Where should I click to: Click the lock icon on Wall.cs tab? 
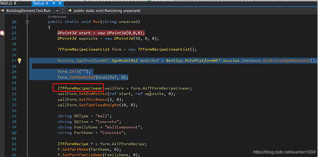coord(15,3)
